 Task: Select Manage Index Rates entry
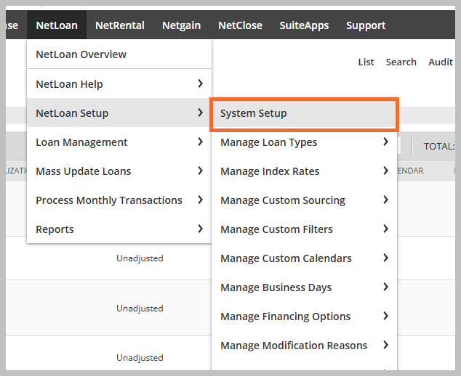coord(304,171)
